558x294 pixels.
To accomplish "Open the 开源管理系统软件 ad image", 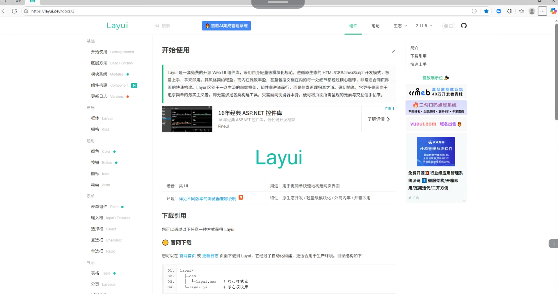I will point(436,152).
